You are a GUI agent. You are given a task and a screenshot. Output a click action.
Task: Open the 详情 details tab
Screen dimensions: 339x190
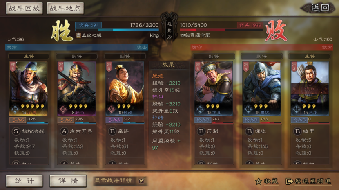(68, 181)
